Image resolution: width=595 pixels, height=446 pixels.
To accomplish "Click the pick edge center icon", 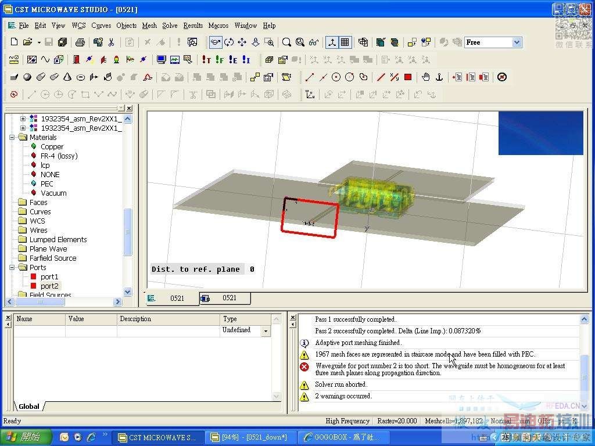I will (x=323, y=77).
